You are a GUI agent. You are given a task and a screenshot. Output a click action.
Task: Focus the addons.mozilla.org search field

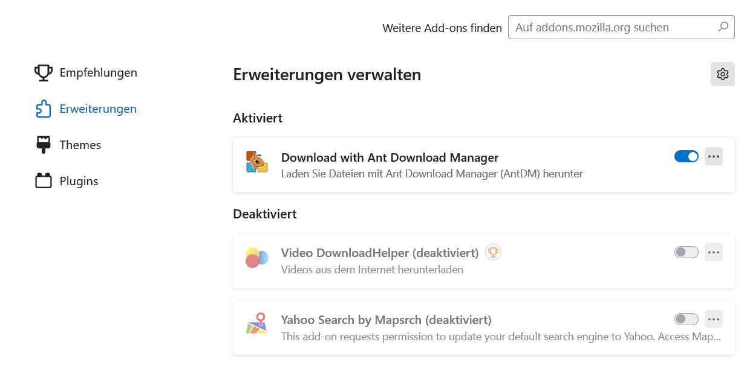click(621, 27)
